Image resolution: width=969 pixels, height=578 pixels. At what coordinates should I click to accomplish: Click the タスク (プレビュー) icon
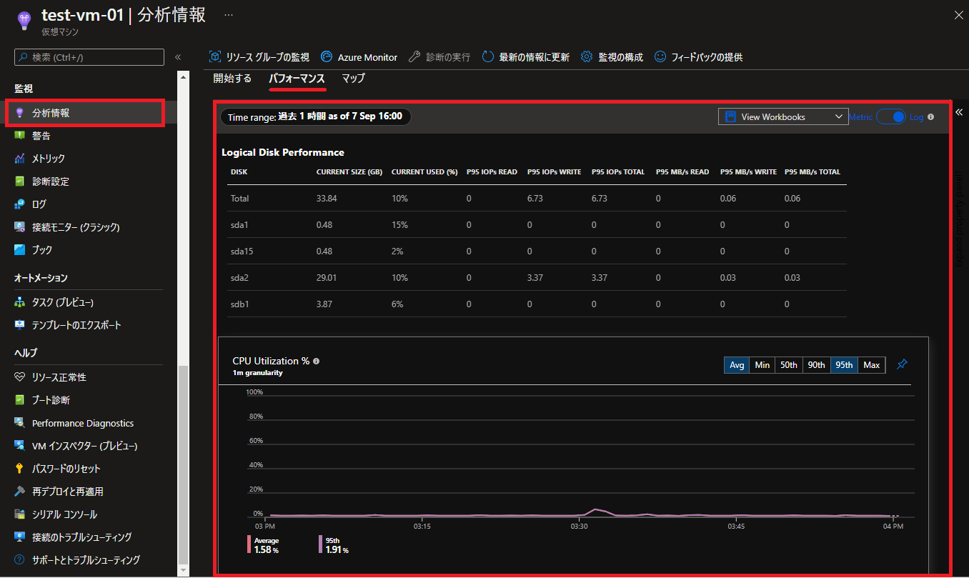[x=20, y=302]
